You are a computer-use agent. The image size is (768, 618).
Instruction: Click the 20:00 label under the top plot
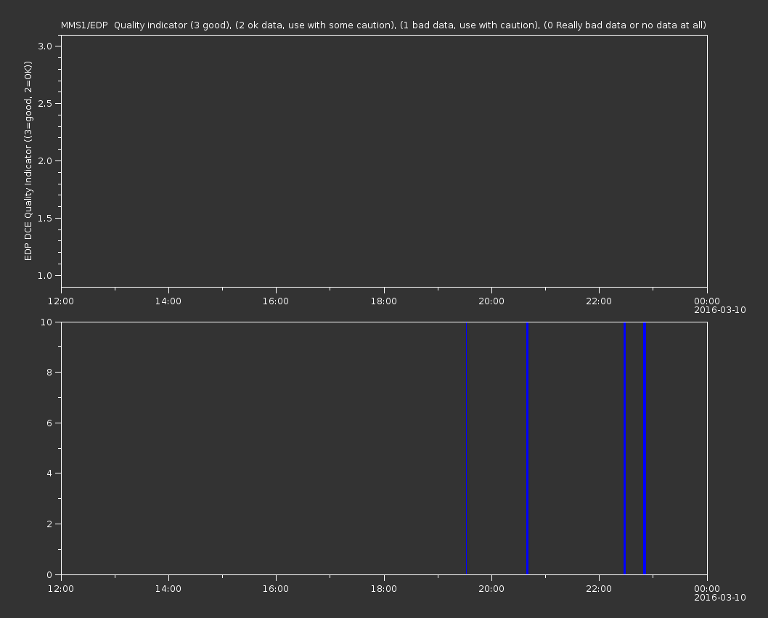[x=491, y=301]
